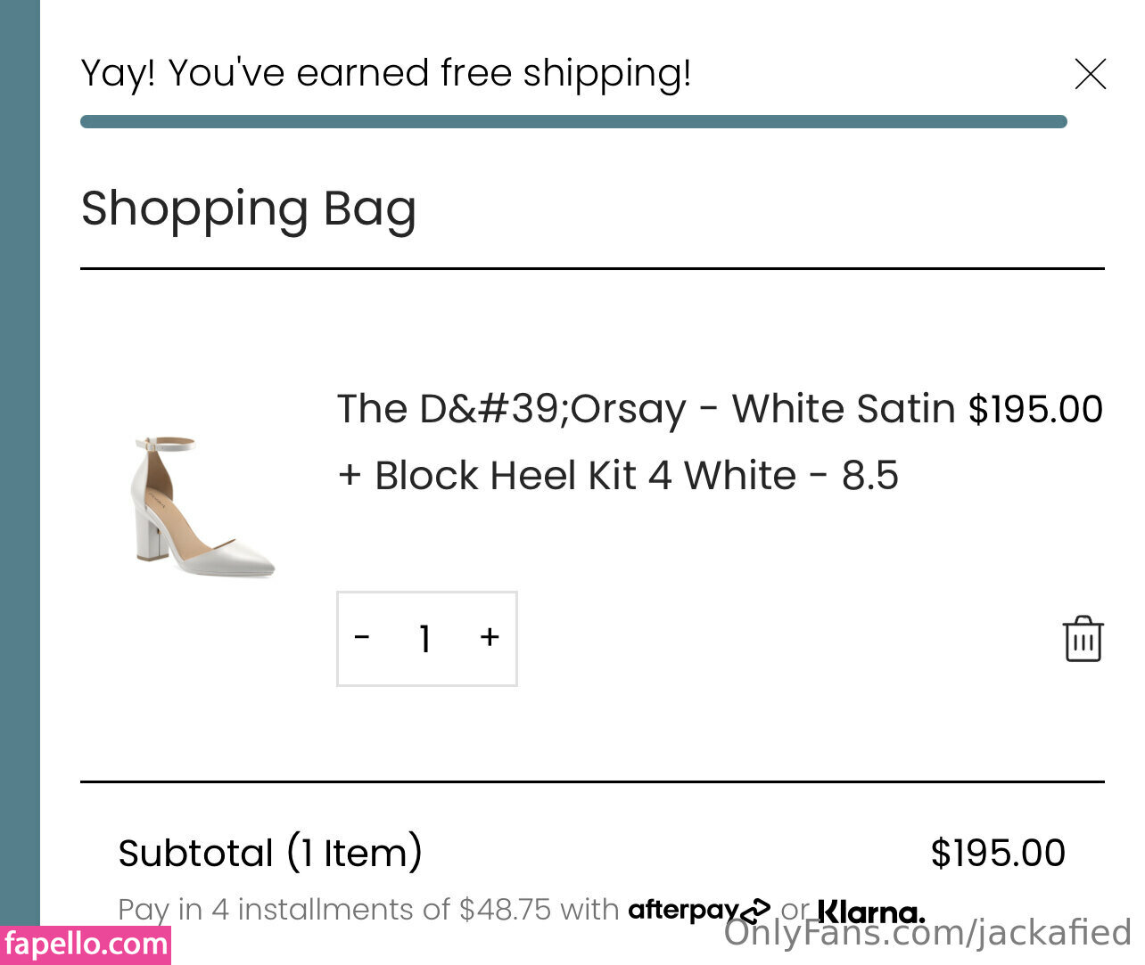
Task: Click the teal strip outside the bag panel
Action: pos(19,446)
